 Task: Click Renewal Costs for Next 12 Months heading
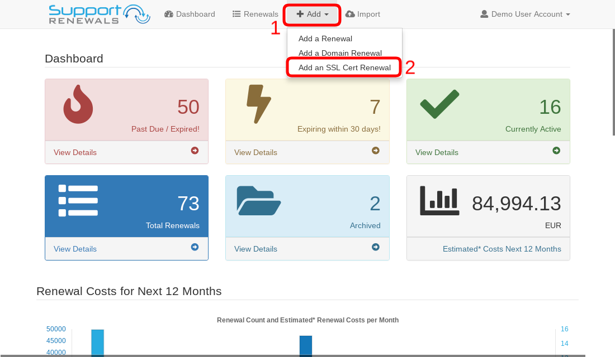pos(129,291)
